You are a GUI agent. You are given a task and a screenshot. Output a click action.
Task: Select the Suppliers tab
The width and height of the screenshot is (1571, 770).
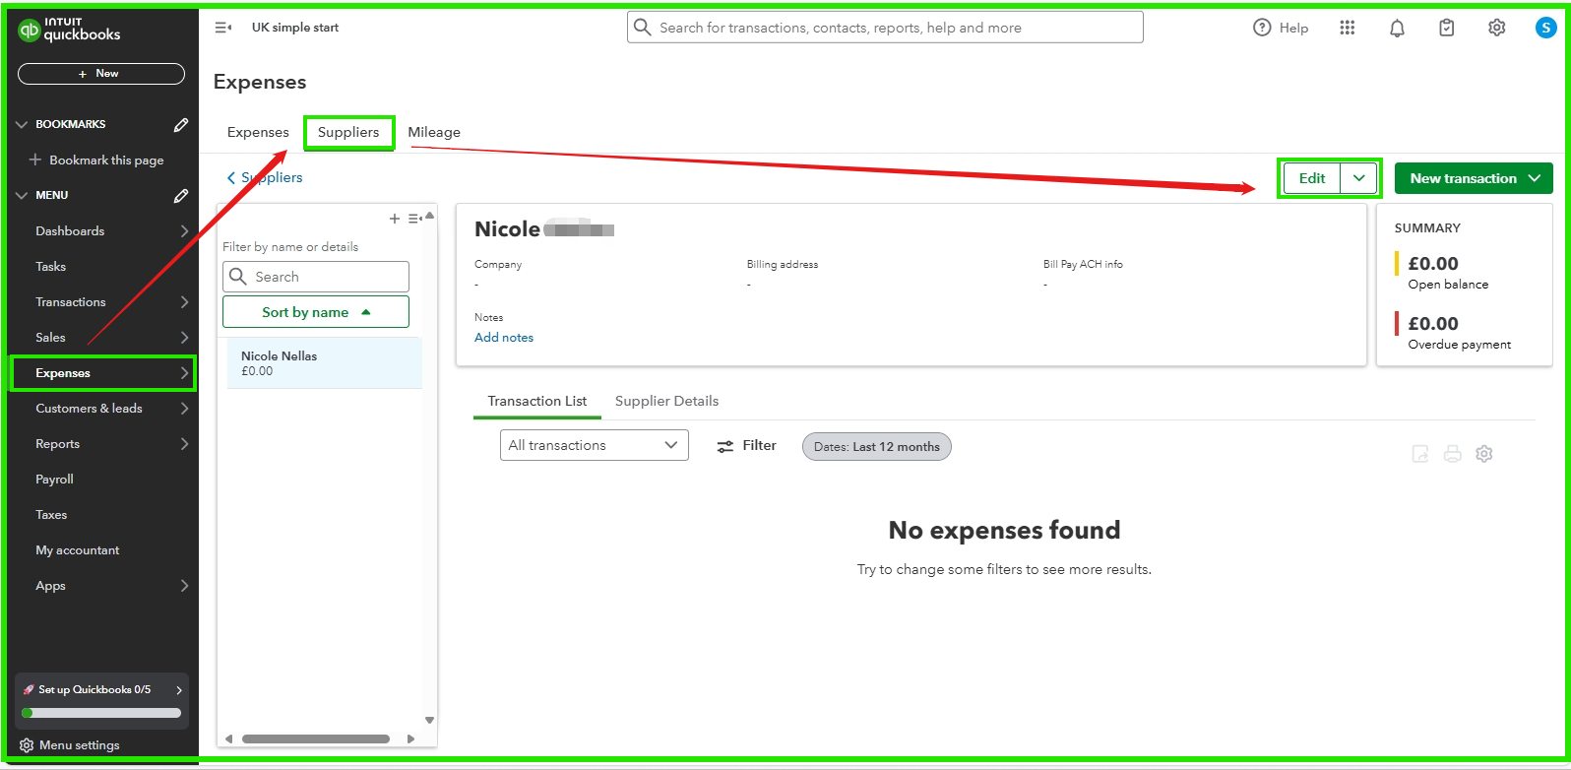pyautogui.click(x=348, y=132)
